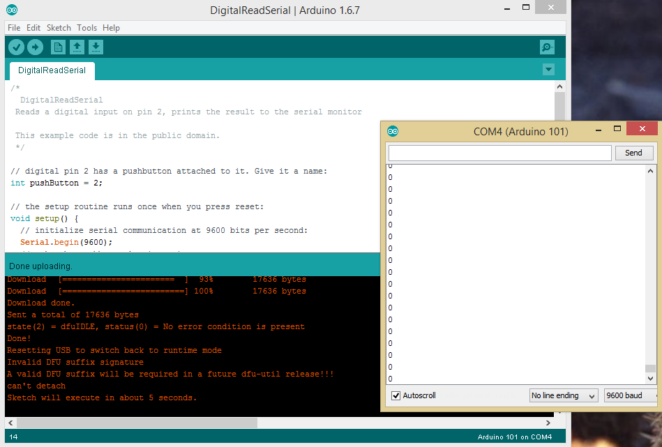Save the sketch using Save icon
This screenshot has width=662, height=447.
pyautogui.click(x=96, y=47)
